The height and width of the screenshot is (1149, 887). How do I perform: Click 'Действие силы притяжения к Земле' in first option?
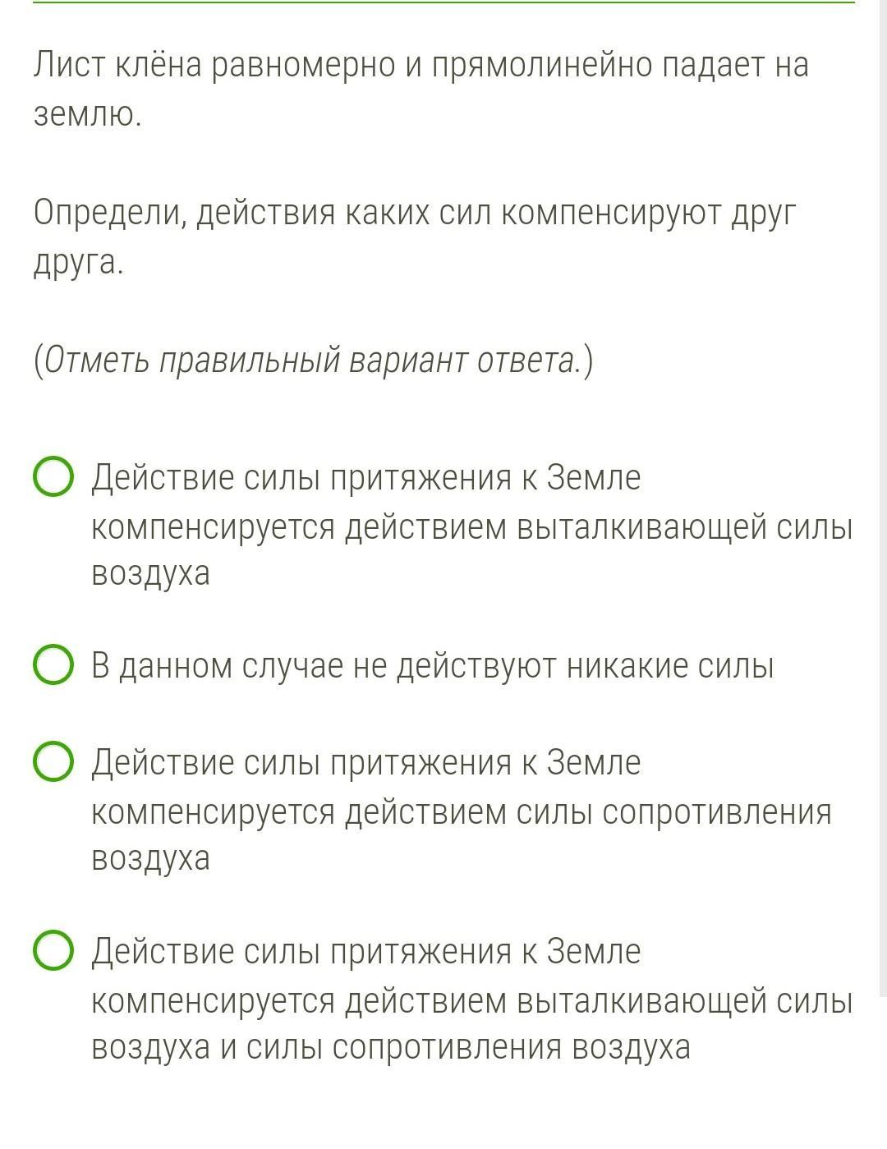tap(365, 478)
